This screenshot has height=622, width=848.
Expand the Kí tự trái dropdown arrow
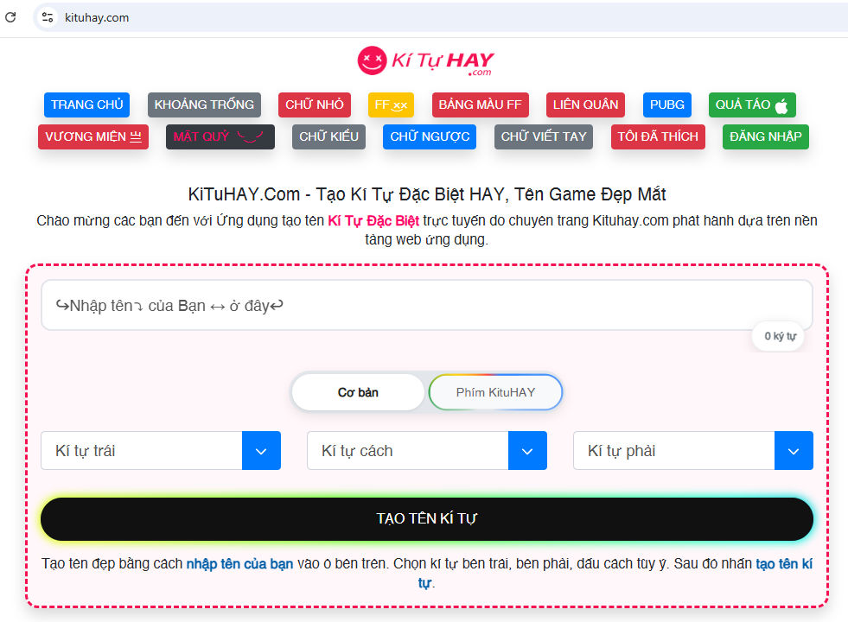tap(261, 451)
